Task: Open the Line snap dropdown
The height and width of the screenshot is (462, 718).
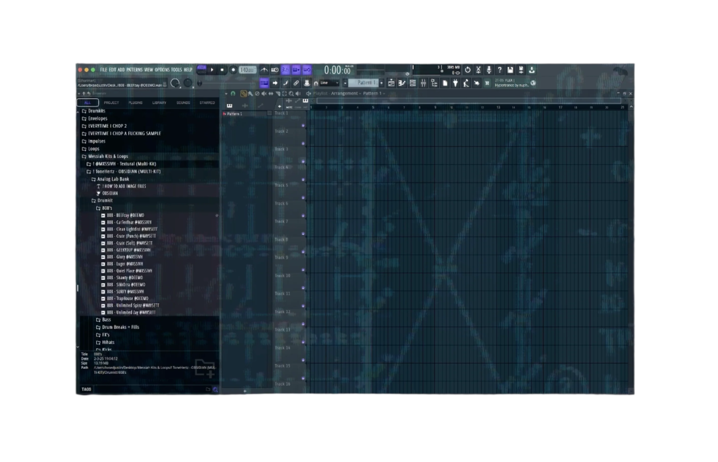Action: [330, 83]
